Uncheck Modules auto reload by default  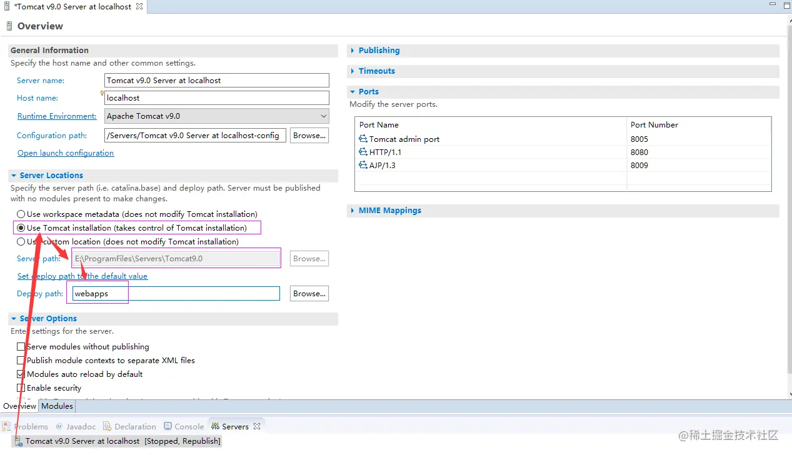21,374
